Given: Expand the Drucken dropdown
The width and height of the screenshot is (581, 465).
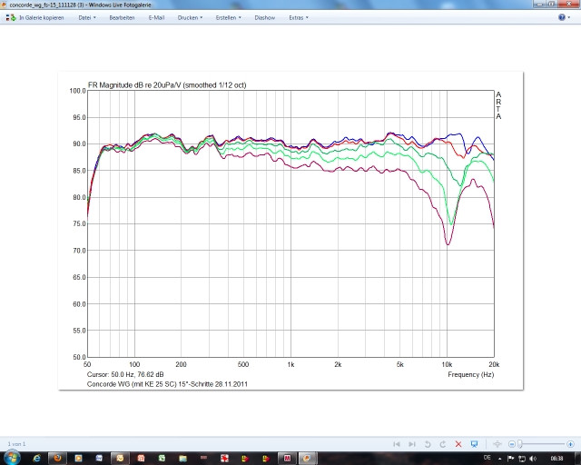Looking at the screenshot, I should pos(191,17).
